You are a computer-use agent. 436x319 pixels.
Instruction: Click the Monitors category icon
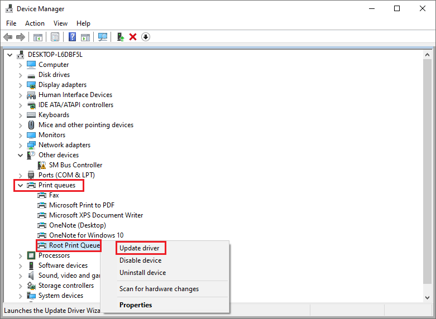[x=31, y=135]
